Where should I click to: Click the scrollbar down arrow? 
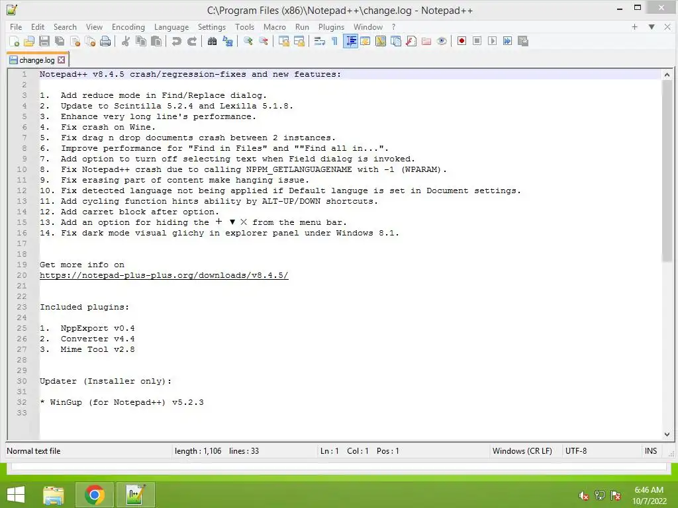point(667,434)
